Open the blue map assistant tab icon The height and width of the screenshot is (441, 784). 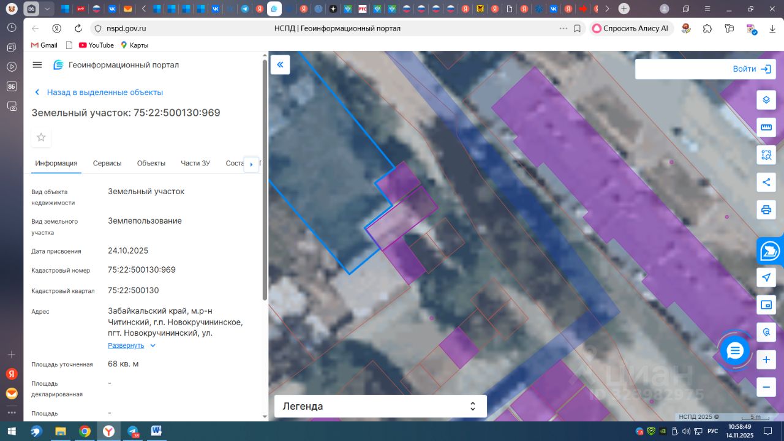[770, 251]
